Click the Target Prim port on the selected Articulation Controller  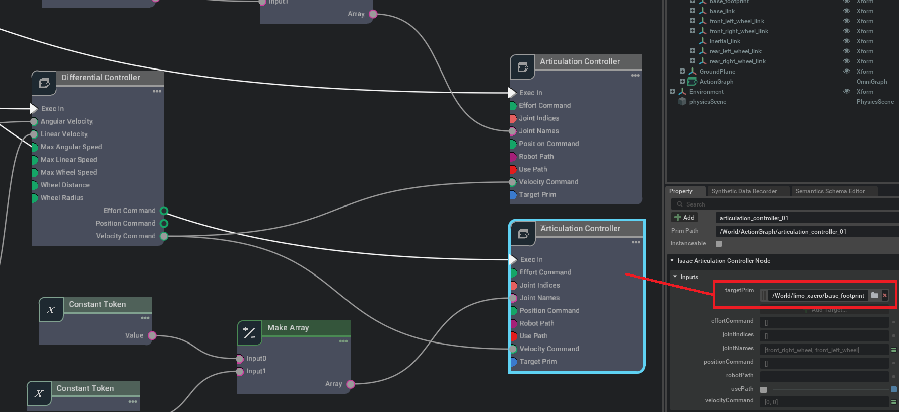[514, 362]
